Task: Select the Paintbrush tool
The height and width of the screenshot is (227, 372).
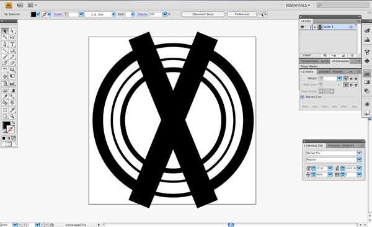Action: pyautogui.click(x=5, y=56)
